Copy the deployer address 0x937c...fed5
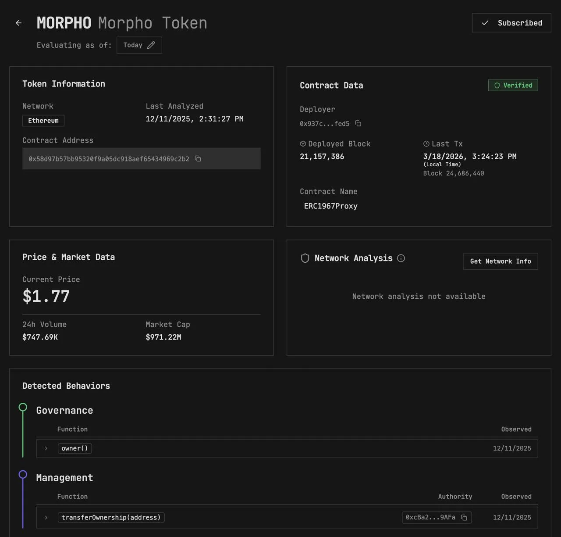Viewport: 561px width, 537px height. coord(358,123)
